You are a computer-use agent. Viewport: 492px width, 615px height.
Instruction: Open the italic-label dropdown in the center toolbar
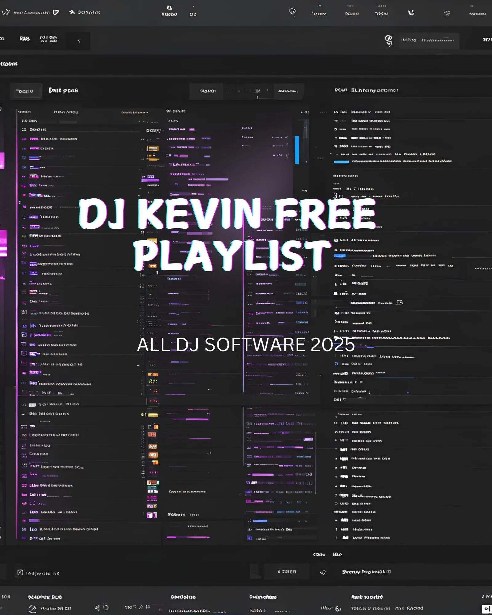(288, 91)
